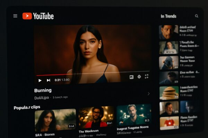Screen dimensions: 208x138
Task: Open the DukllJpa channel link
Action: pyautogui.click(x=42, y=98)
